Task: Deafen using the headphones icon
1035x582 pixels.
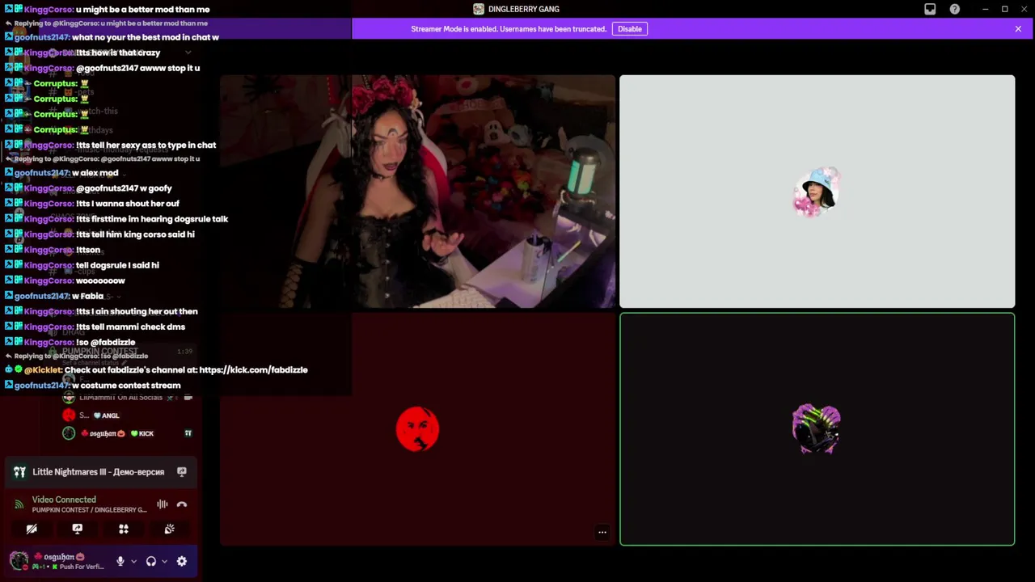Action: point(151,561)
